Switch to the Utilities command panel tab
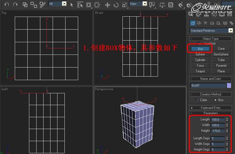 [x=230, y=14]
